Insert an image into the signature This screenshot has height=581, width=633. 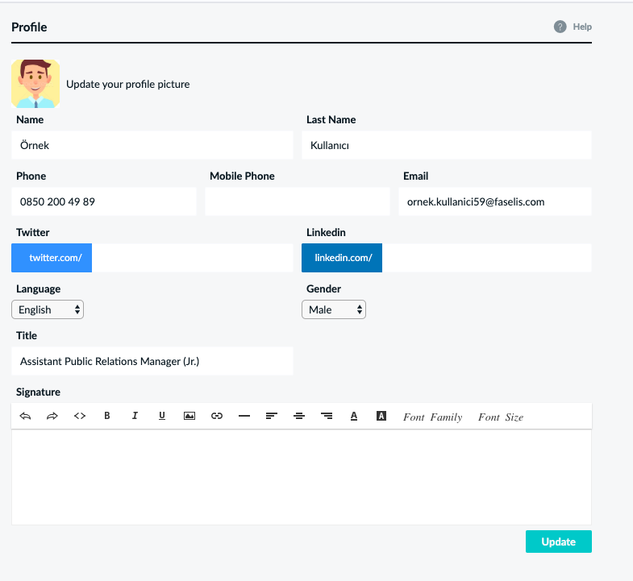[189, 416]
